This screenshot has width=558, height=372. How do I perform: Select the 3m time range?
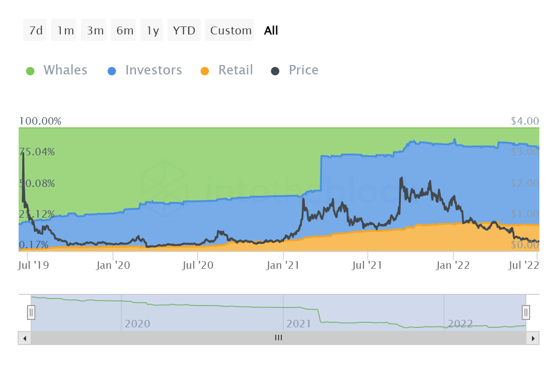[x=94, y=30]
